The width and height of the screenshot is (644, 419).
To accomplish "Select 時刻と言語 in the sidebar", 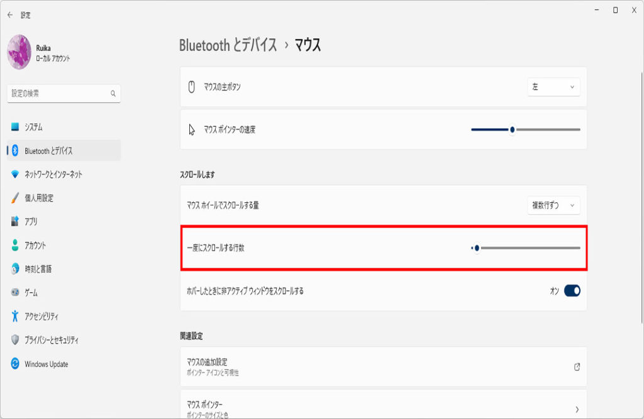I will [38, 269].
